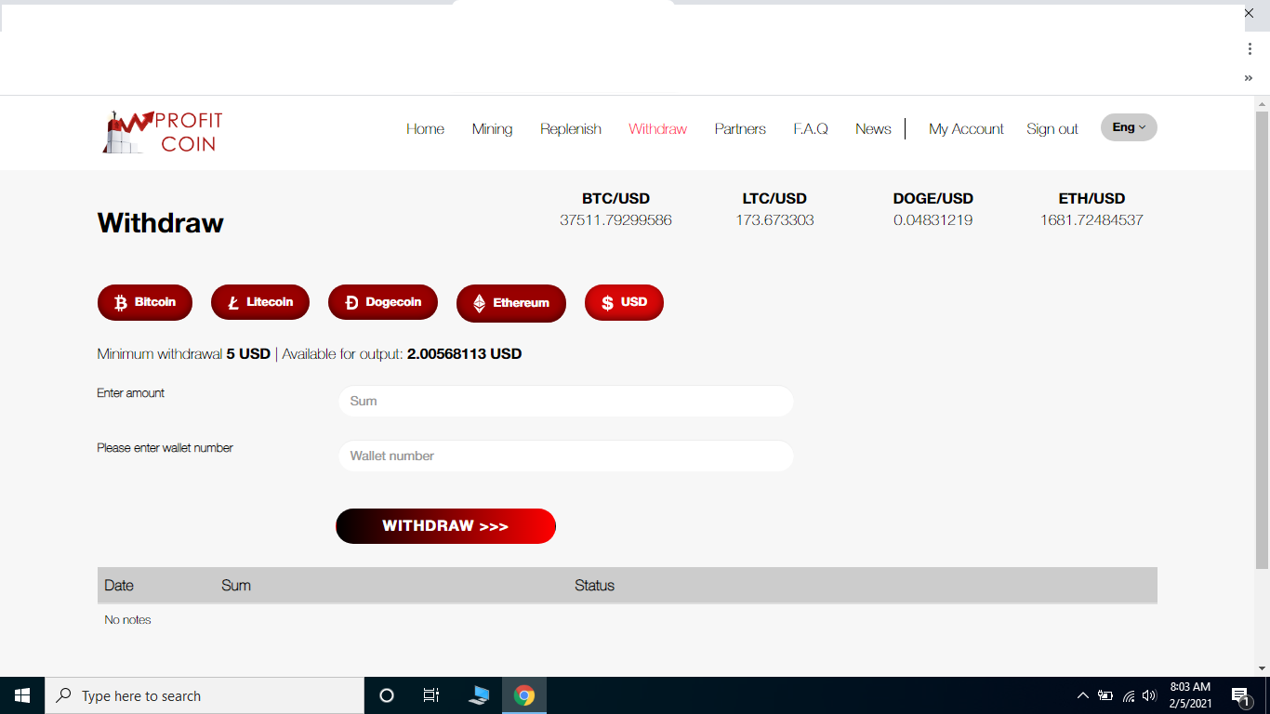The image size is (1270, 714).
Task: Open the News page
Action: [x=873, y=129]
